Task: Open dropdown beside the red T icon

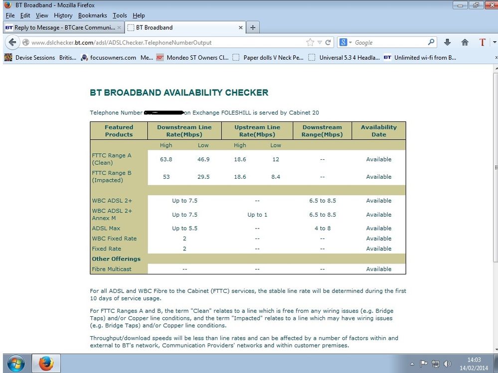Action: 495,42
